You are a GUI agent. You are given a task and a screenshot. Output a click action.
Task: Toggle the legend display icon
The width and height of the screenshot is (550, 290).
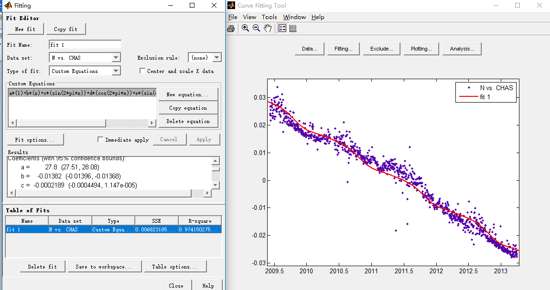(282, 29)
